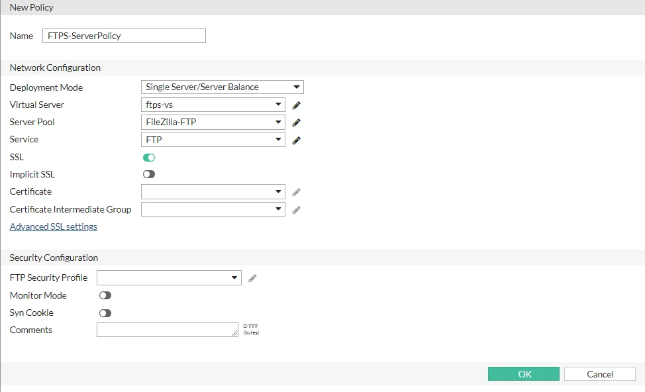Edit the Virtual Server ftps-vs entry
The height and width of the screenshot is (392, 645).
pos(296,105)
